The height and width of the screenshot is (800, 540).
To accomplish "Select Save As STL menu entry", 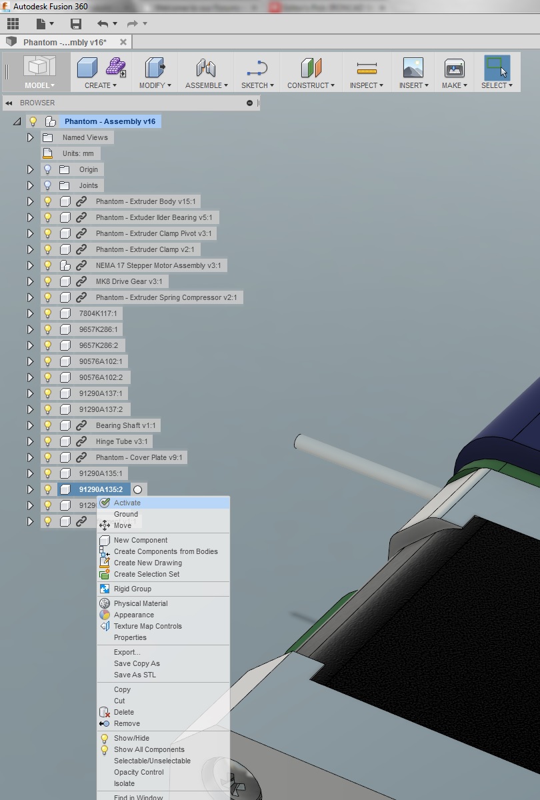I will point(135,675).
